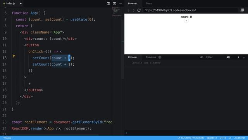Click 'className="App"' on line 9
Image resolution: width=248 pixels, height=140 pixels.
pos(46,32)
